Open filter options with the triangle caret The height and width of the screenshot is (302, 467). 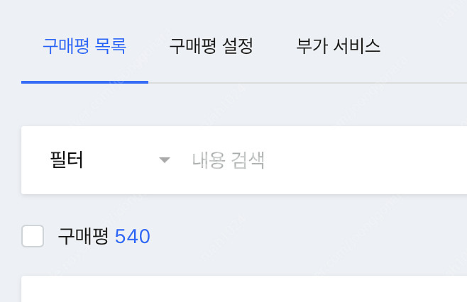coord(165,160)
